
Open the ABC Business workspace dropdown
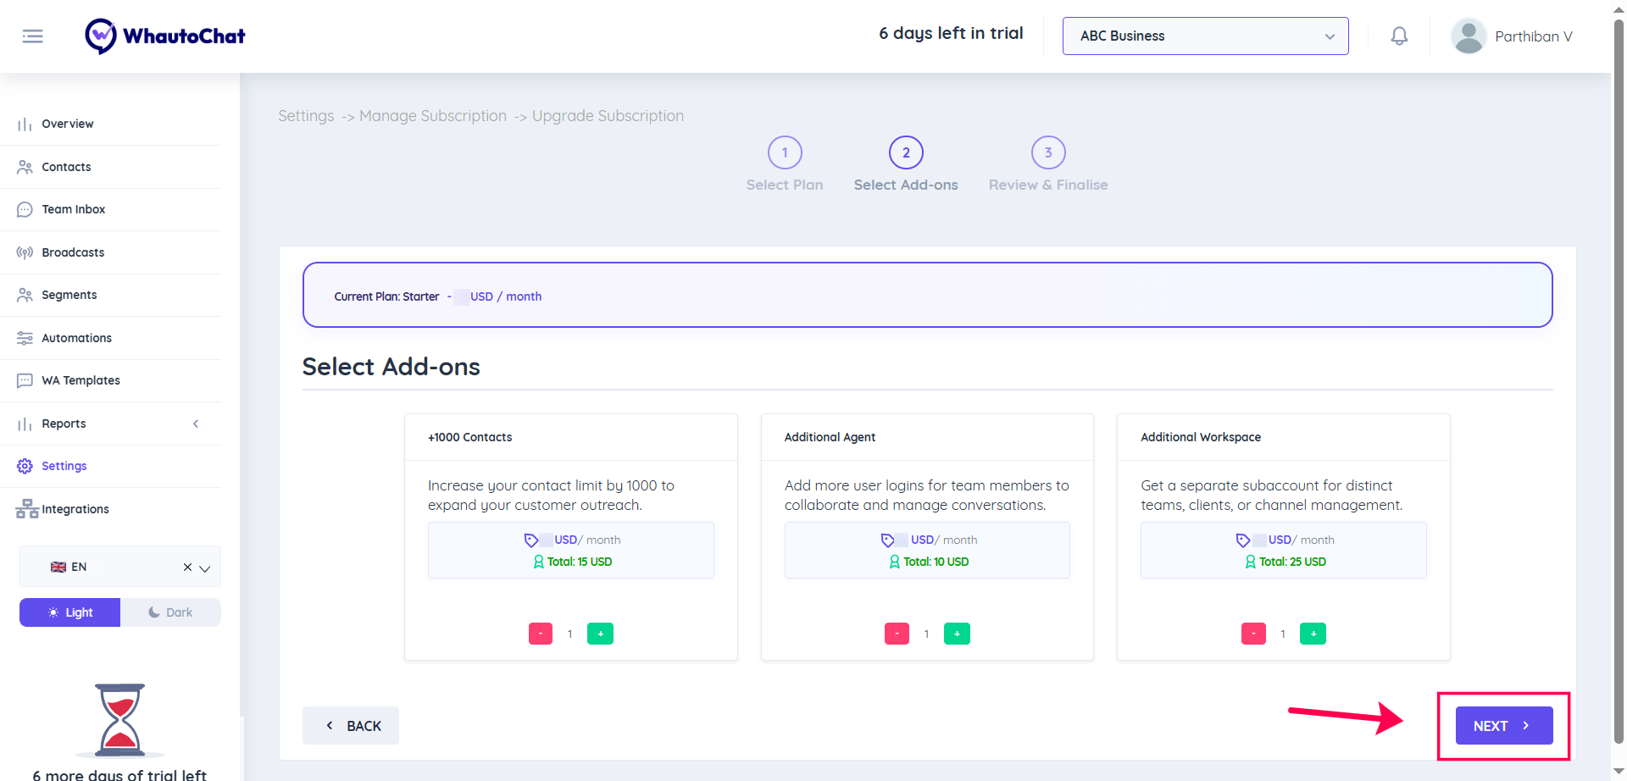coord(1205,36)
